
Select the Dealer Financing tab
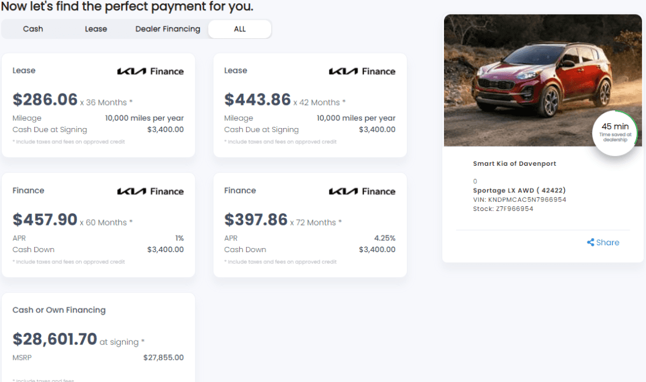(x=168, y=29)
